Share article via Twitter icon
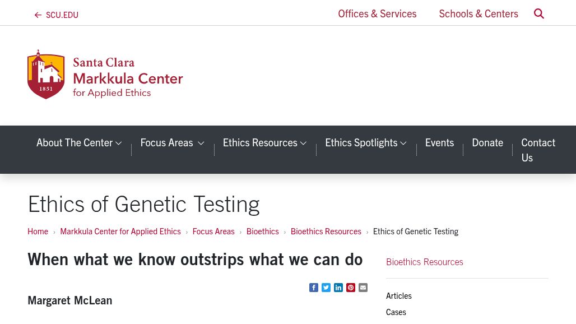Screen dimensions: 576x324 (326, 288)
